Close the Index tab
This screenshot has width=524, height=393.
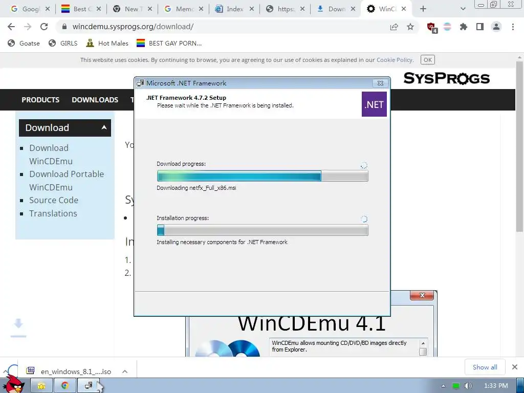pos(252,9)
